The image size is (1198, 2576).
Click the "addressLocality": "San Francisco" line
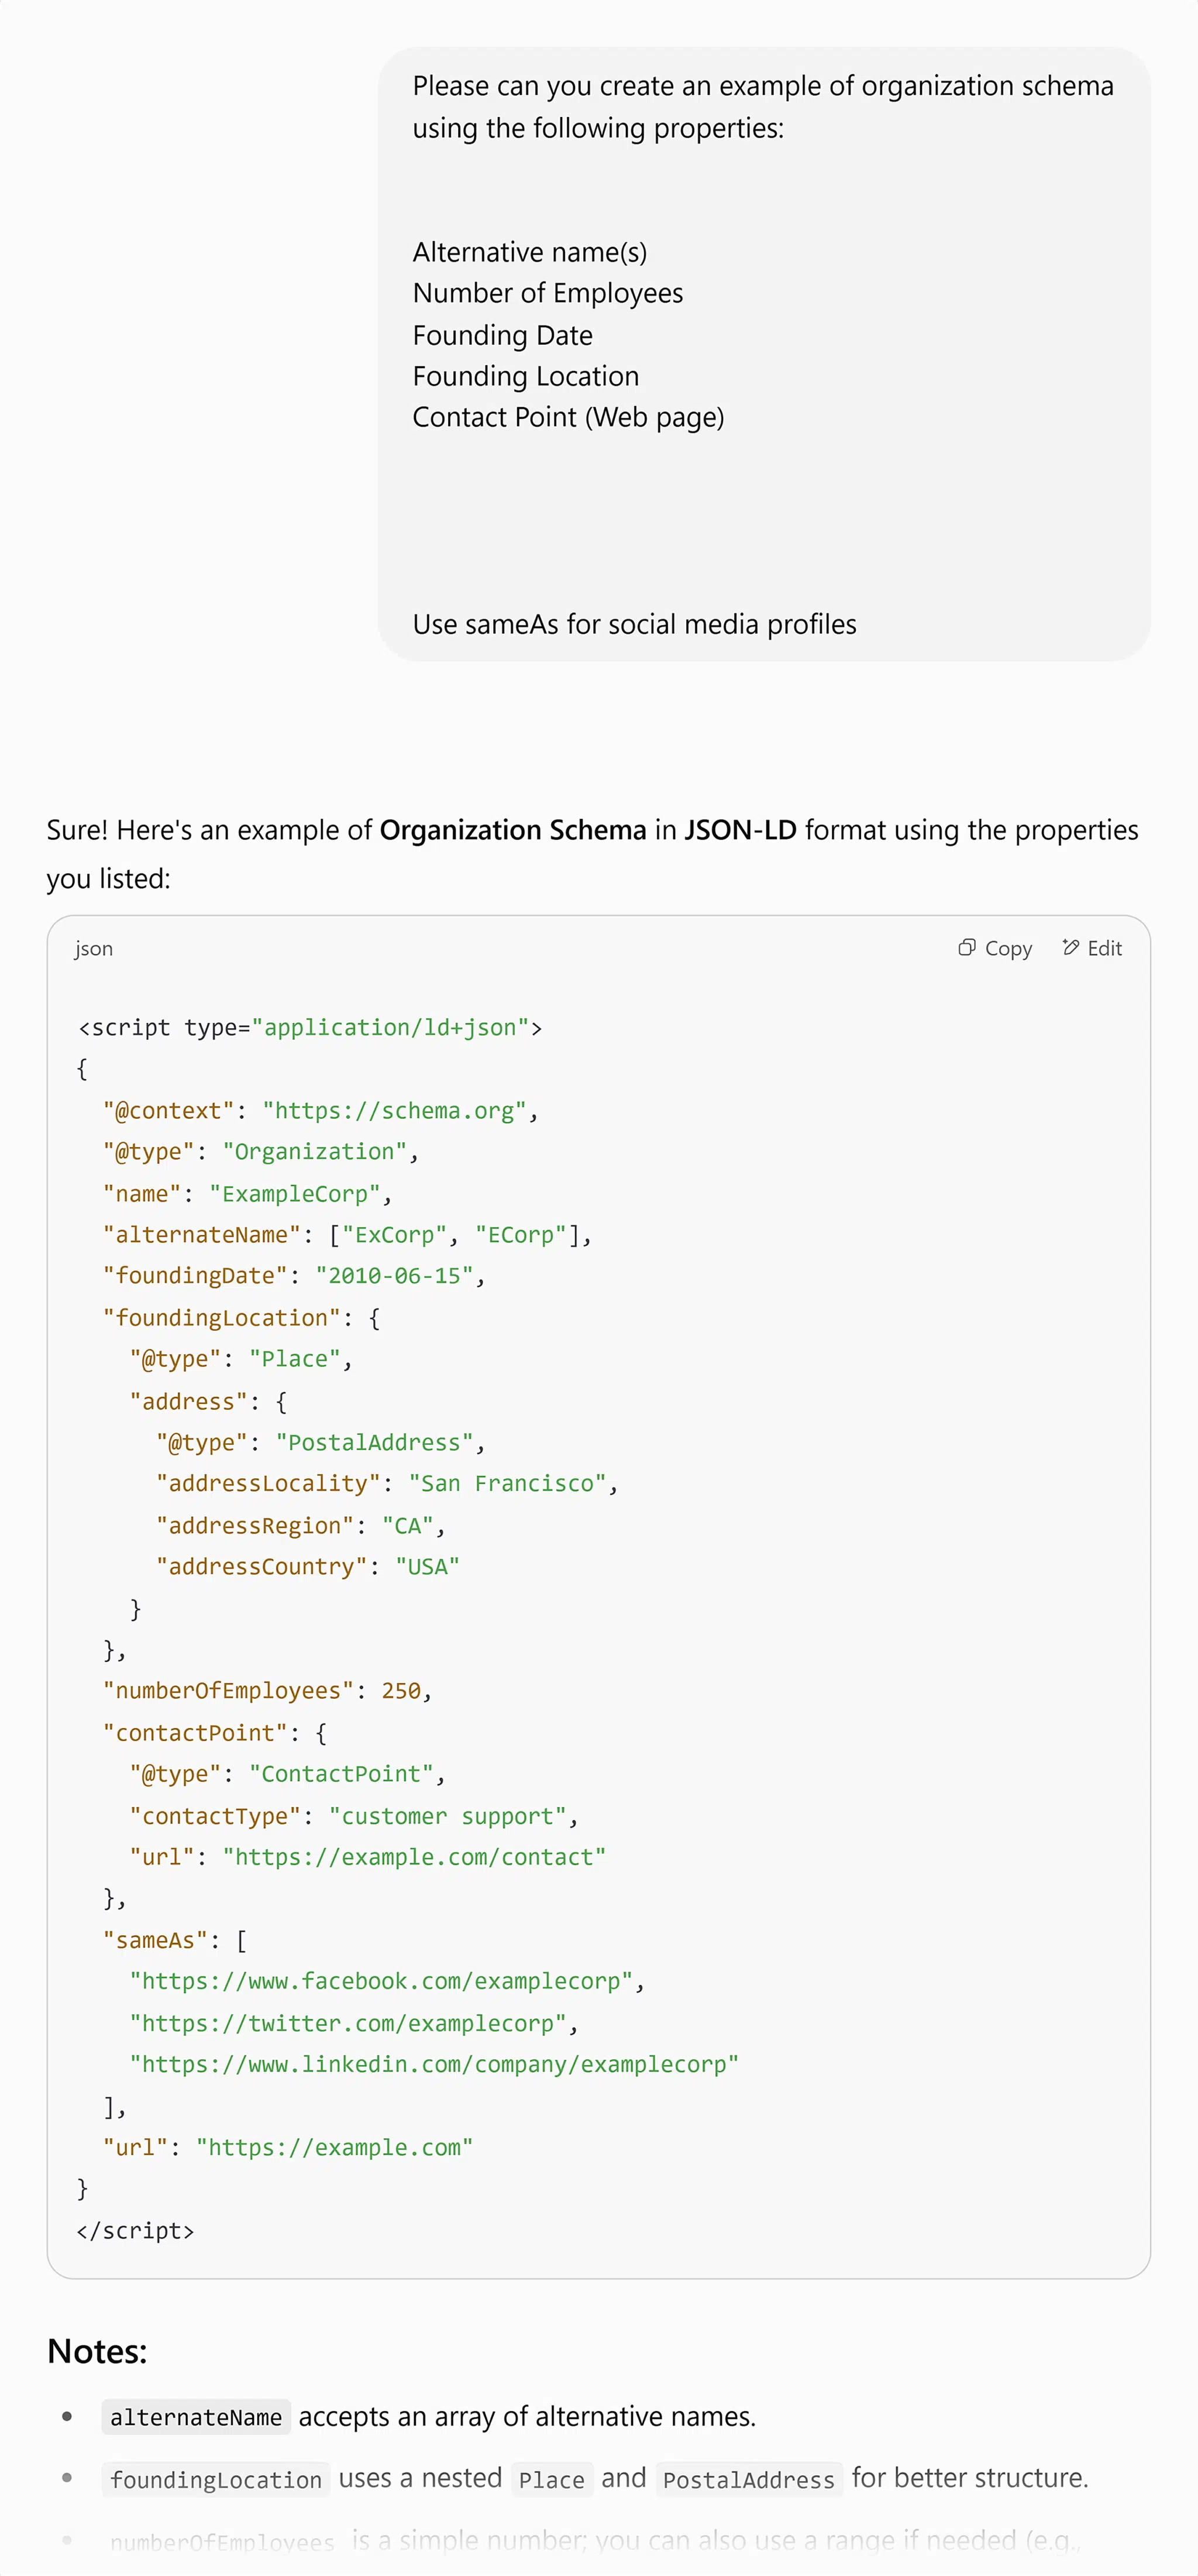(x=387, y=1484)
